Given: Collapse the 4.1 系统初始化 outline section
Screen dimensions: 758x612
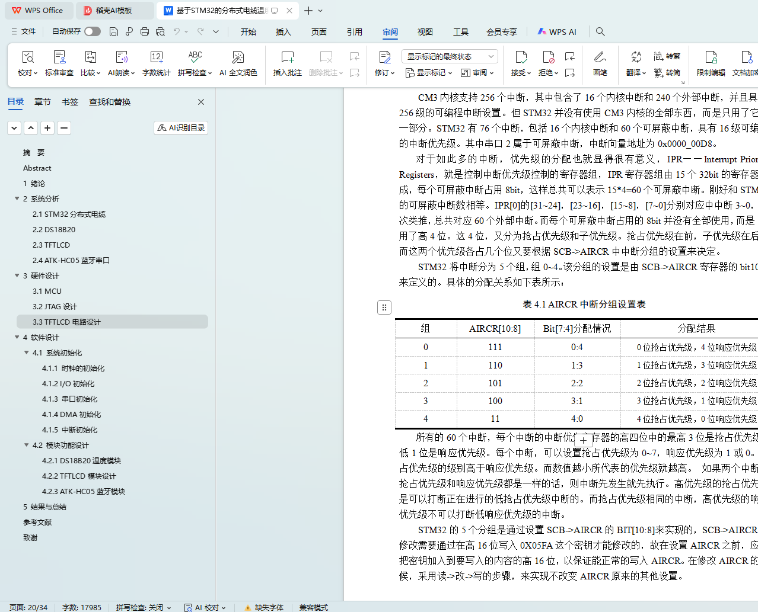Looking at the screenshot, I should point(27,353).
